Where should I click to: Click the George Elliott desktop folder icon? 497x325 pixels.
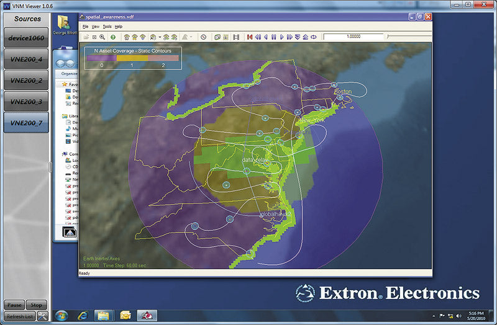65,24
